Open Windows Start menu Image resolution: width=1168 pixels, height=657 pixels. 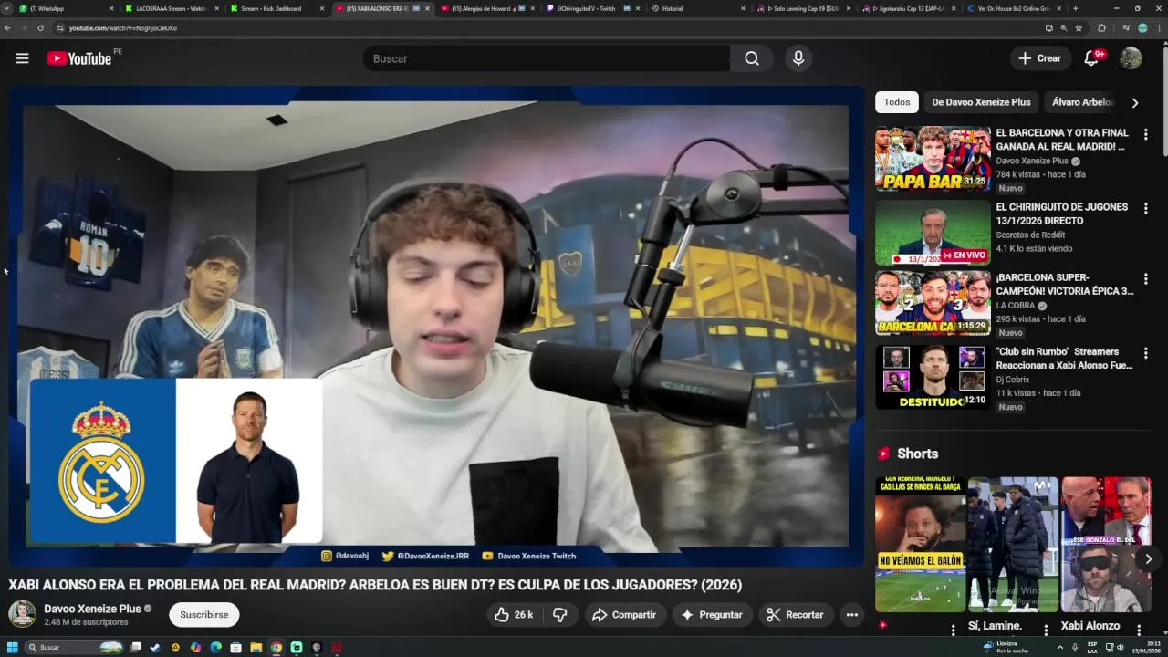pyautogui.click(x=12, y=648)
